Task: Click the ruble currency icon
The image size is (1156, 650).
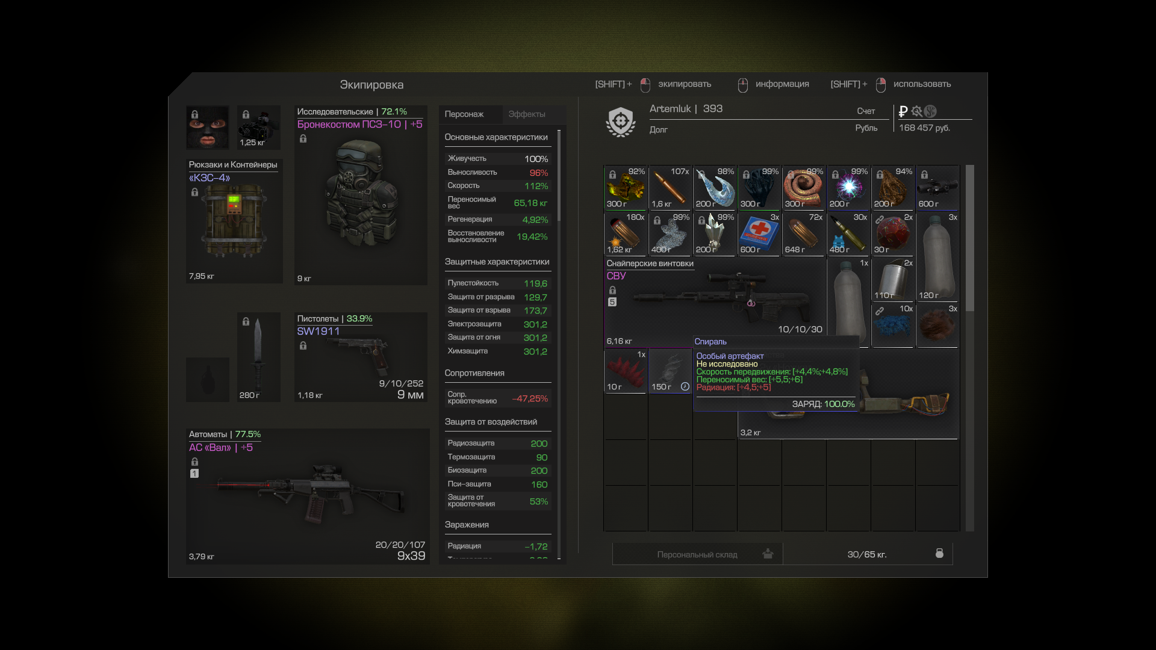Action: pyautogui.click(x=903, y=111)
